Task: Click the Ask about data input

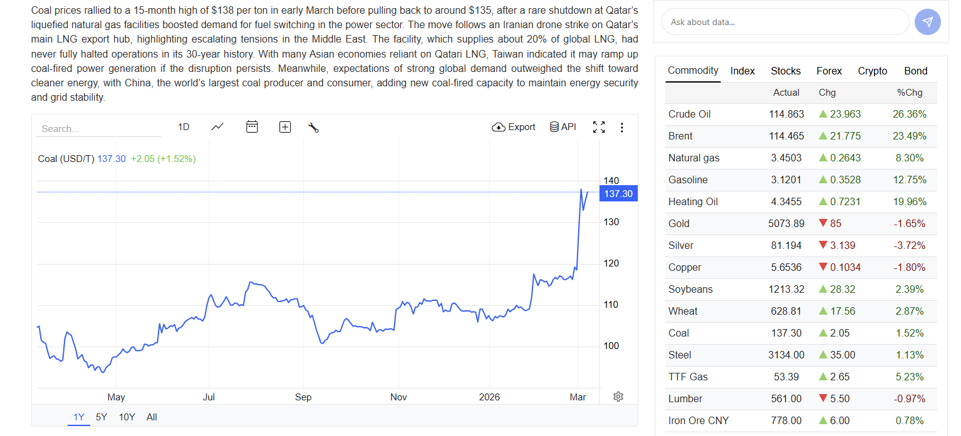Action: point(785,22)
